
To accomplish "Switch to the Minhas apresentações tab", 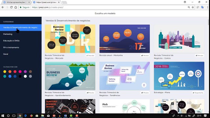I will click(x=16, y=2).
